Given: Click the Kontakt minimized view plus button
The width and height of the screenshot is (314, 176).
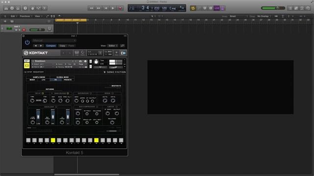Looking at the screenshot, I should click(x=116, y=53).
